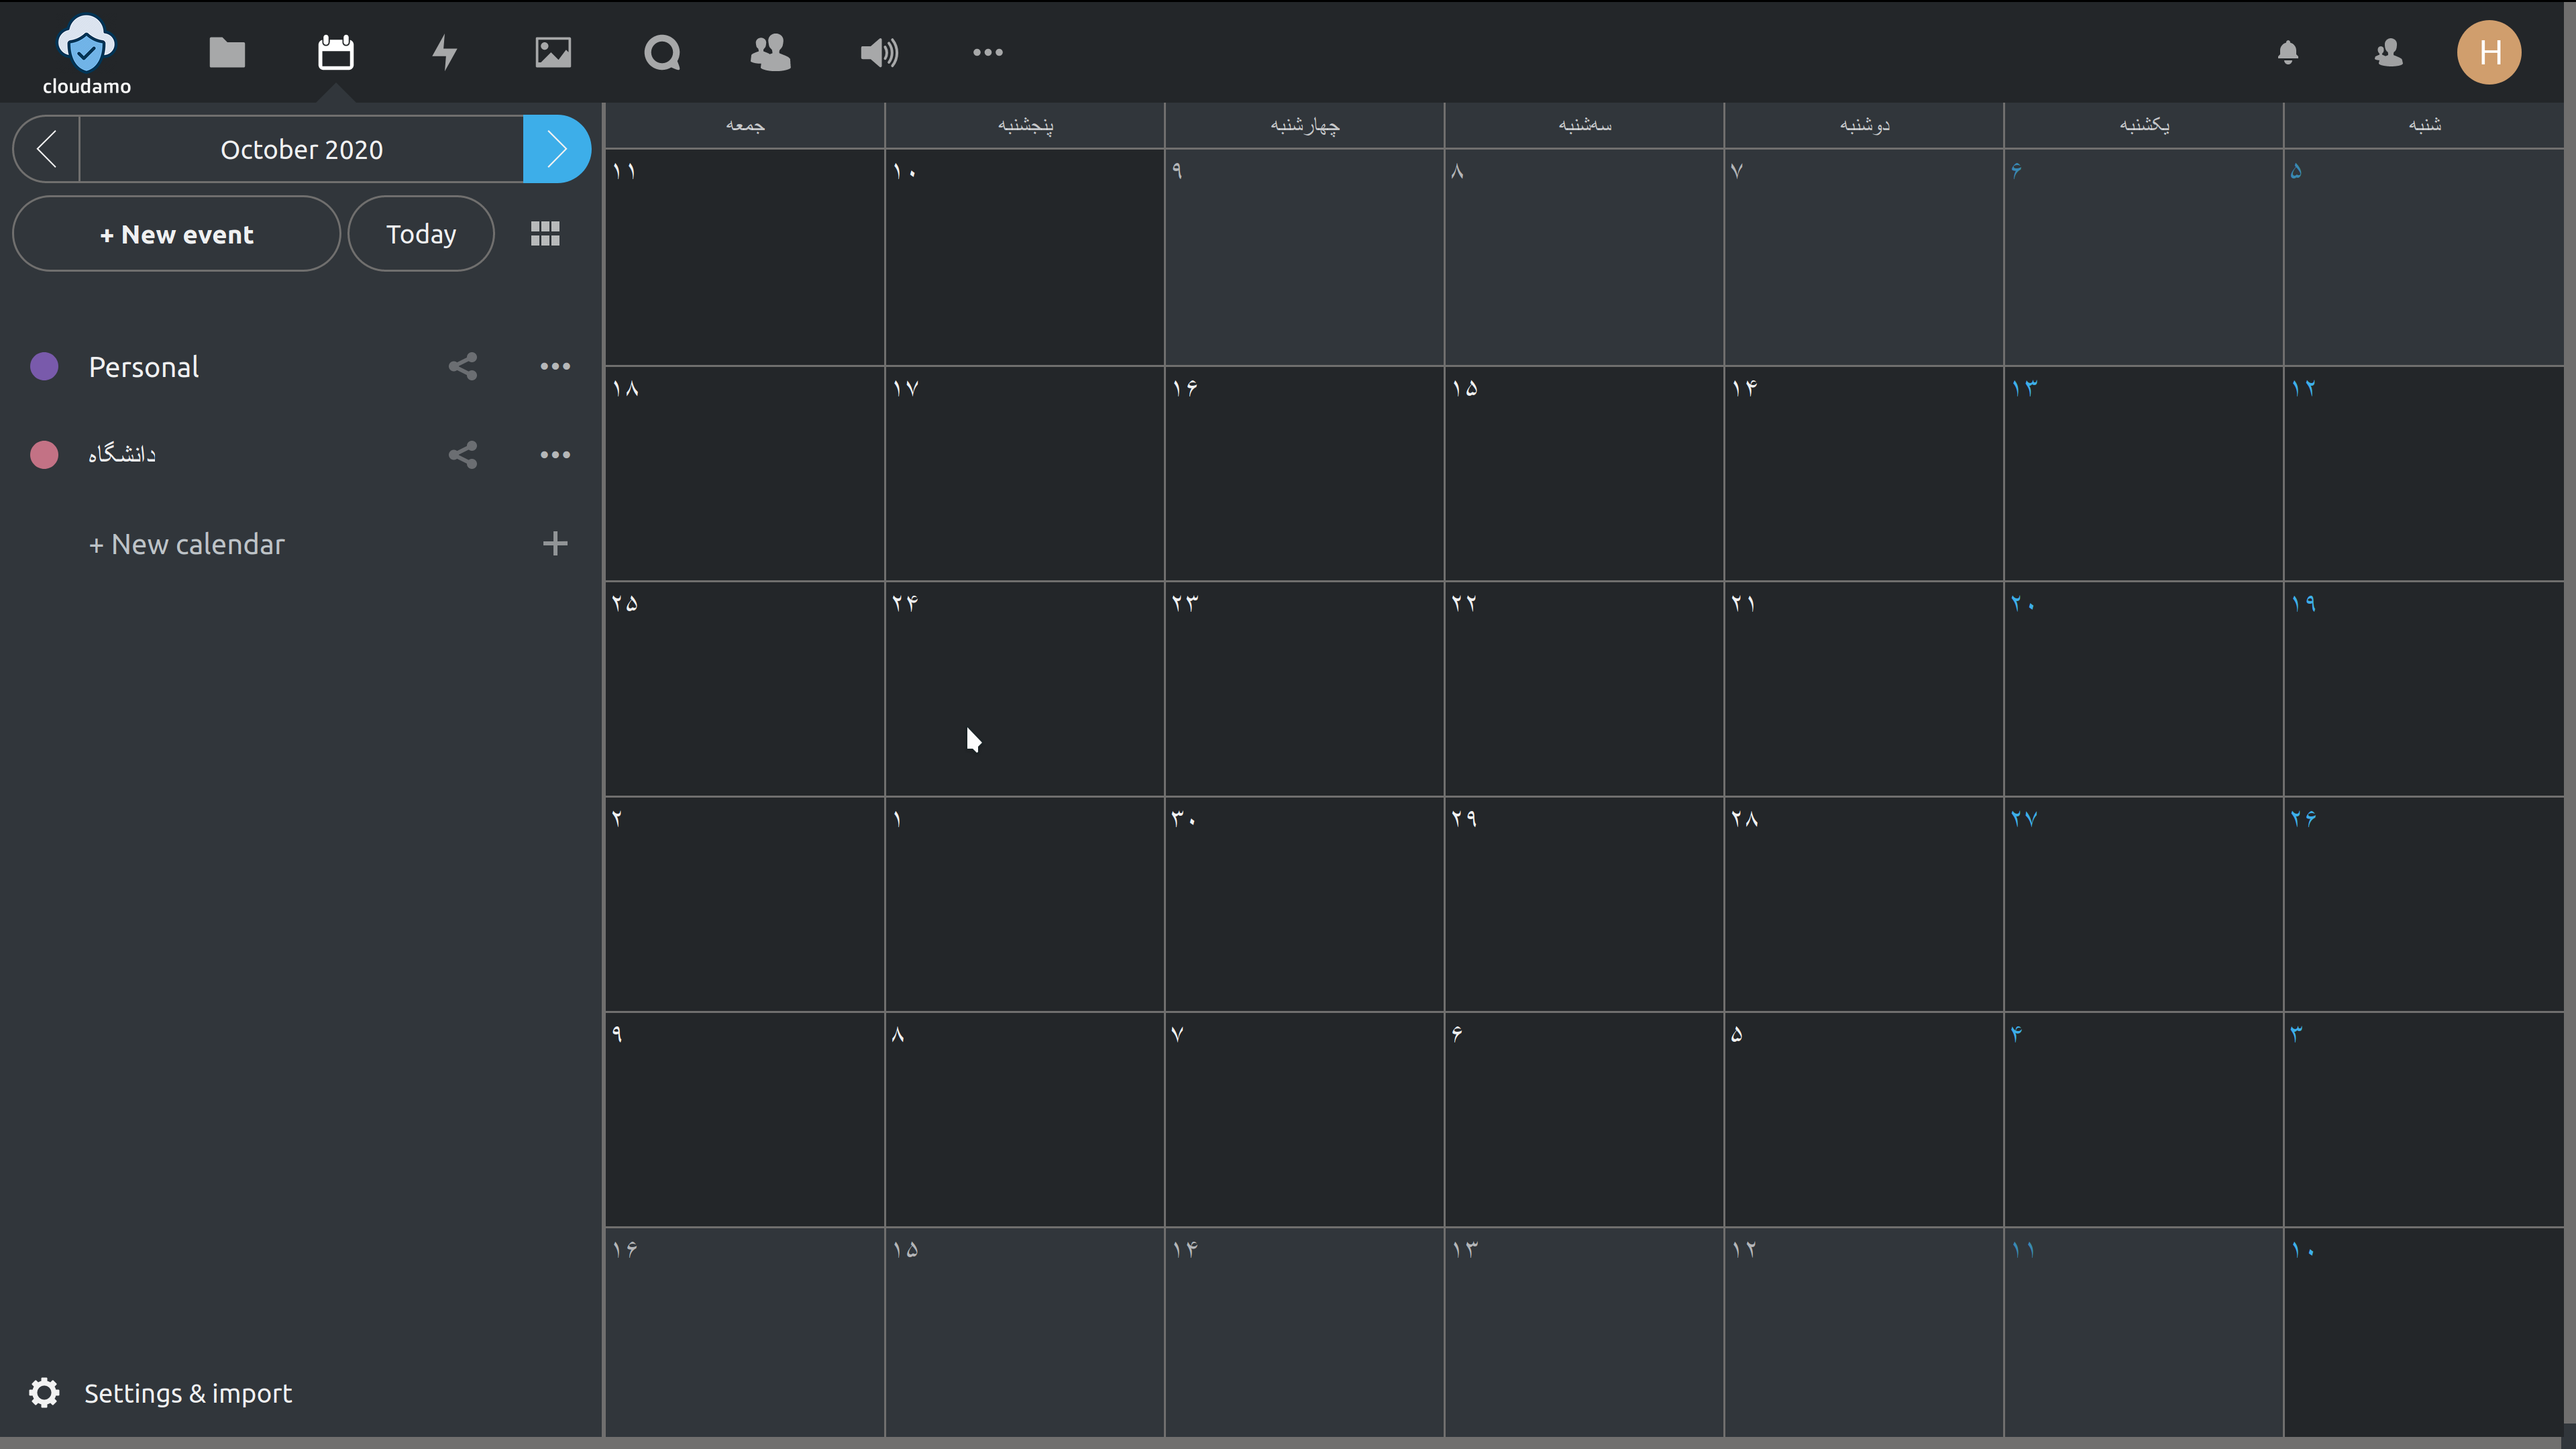Screen dimensions: 2576x1449
Task: Select day ۲۹ cell
Action: 1585,904
